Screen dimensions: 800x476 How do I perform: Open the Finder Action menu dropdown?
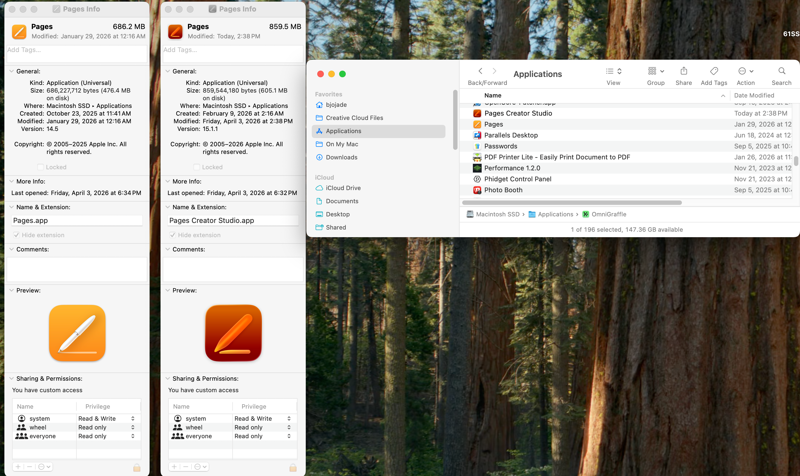(x=745, y=71)
